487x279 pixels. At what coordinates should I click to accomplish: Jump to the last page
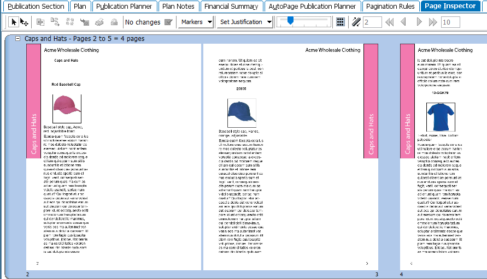click(x=433, y=22)
